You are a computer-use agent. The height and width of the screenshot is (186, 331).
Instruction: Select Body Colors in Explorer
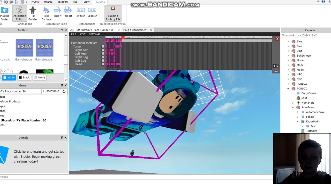[309, 93]
